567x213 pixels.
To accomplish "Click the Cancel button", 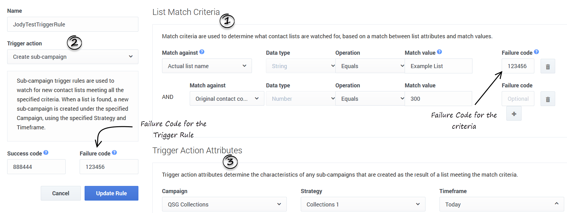I will [61, 193].
